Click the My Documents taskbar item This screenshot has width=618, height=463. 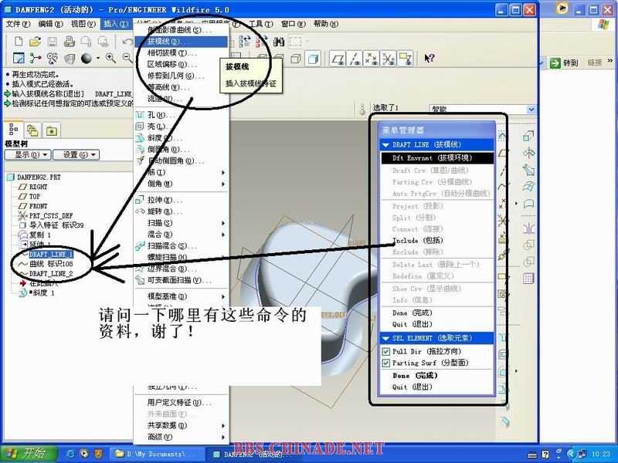(x=157, y=454)
